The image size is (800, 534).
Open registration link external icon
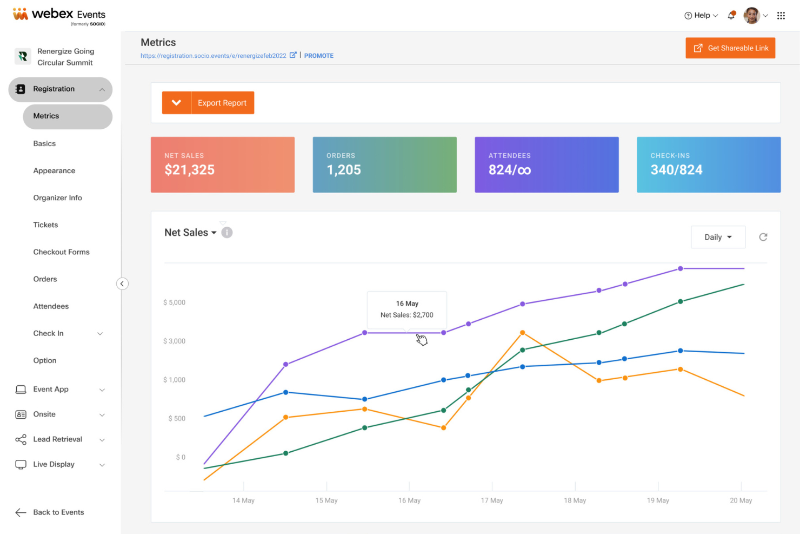(x=293, y=55)
